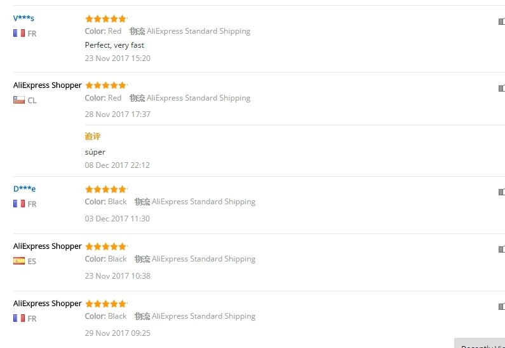Click the French flag under D***e
The height and width of the screenshot is (348, 505).
coord(19,204)
